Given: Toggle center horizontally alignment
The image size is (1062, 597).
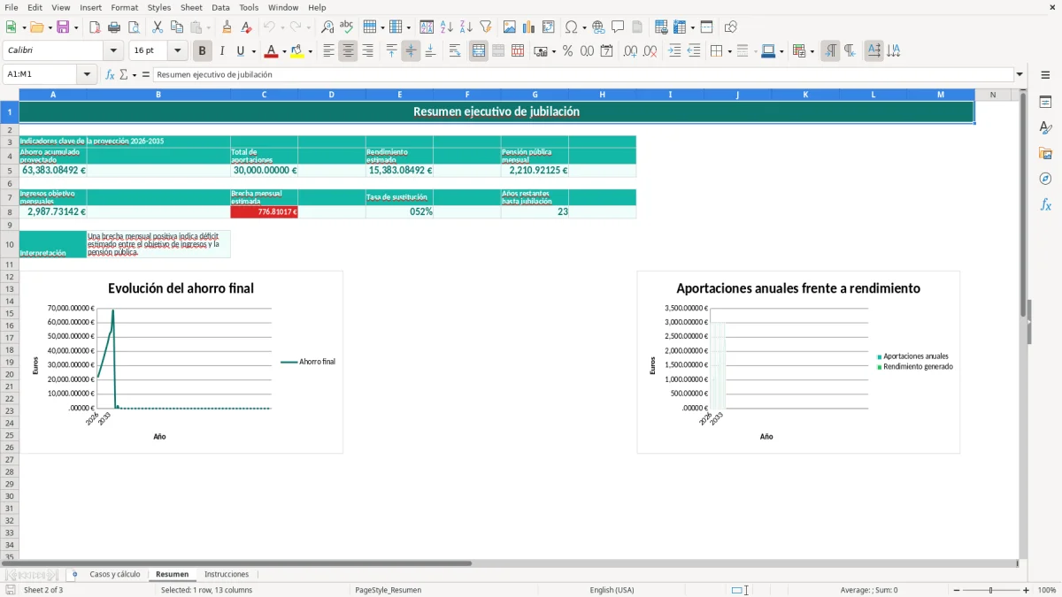Looking at the screenshot, I should pos(348,51).
